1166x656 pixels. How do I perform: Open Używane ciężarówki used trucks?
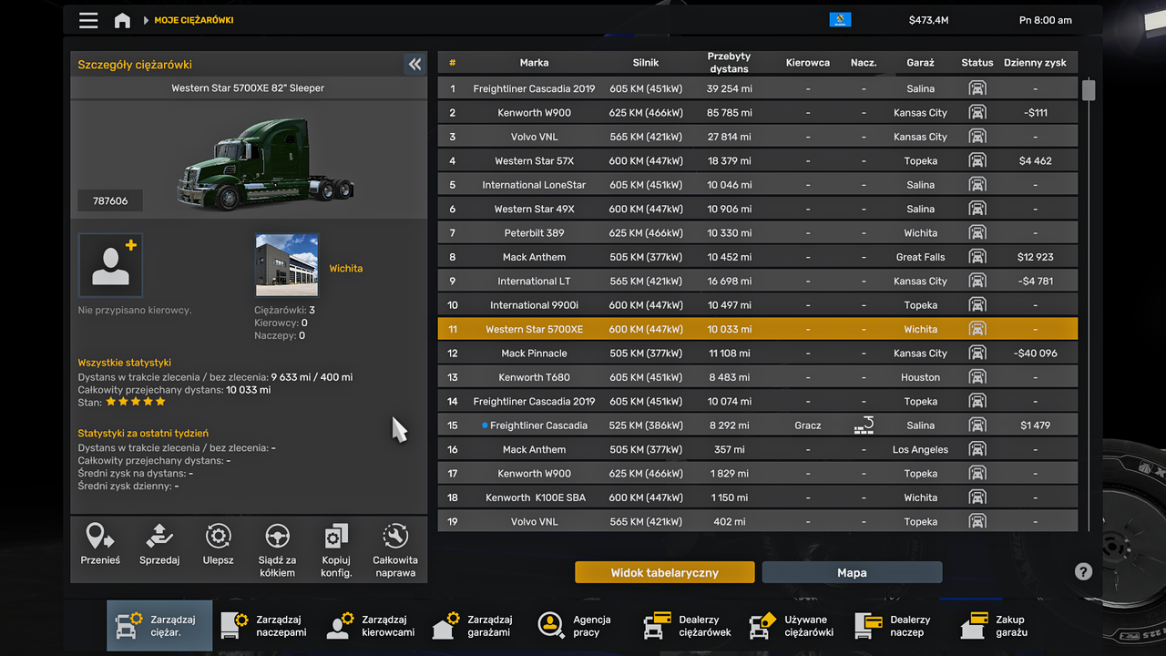pos(792,626)
